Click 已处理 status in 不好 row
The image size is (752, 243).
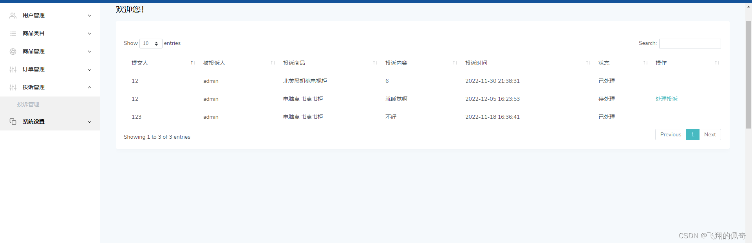point(606,117)
